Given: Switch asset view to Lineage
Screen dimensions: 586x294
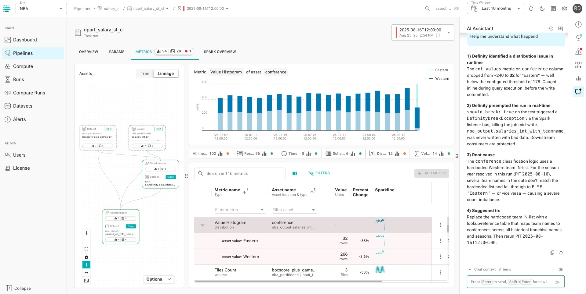Looking at the screenshot, I should pyautogui.click(x=166, y=73).
